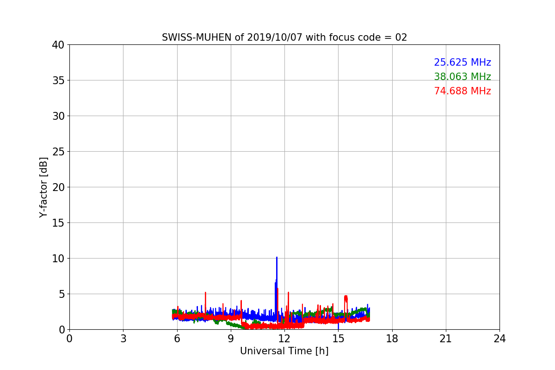This screenshot has height=370, width=555.
Task: Click the tall blue spike peak near 10 dB
Action: pos(277,258)
